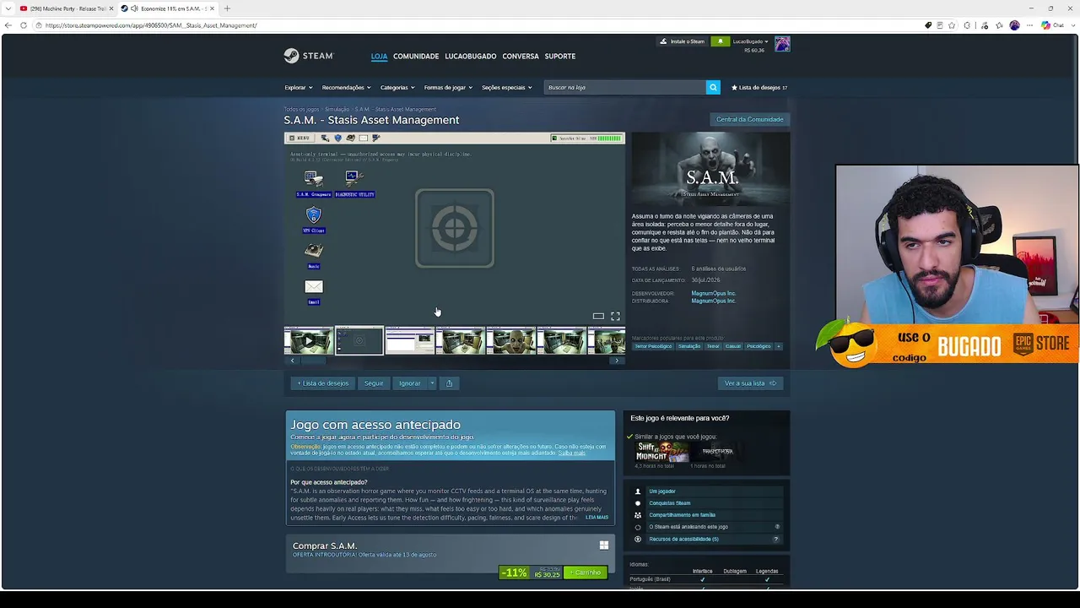Open the user avatar picture
The image size is (1080, 608).
click(x=782, y=45)
